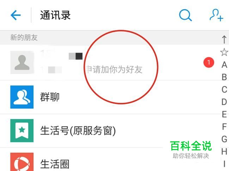Jump to top using index up arrow

click(x=224, y=39)
